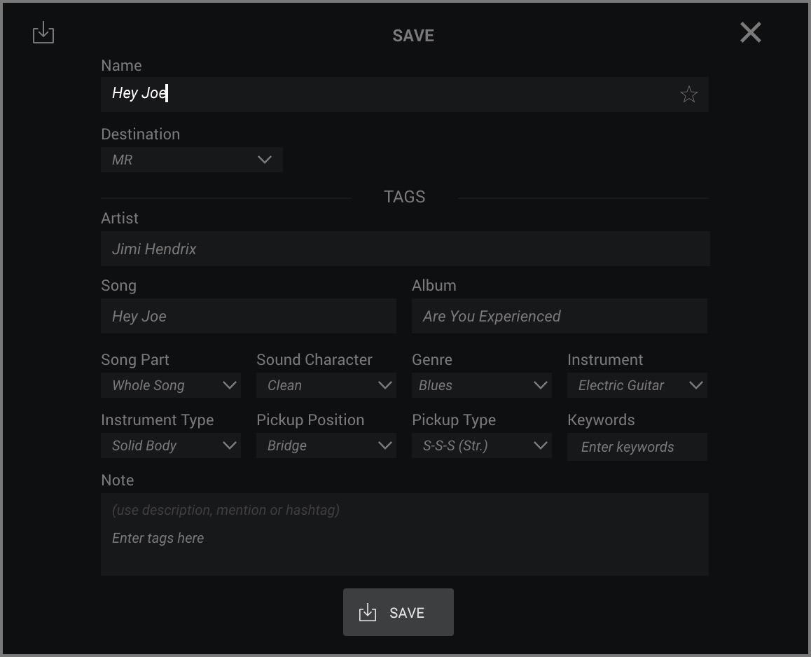Open the Instrument dropdown showing Electric Guitar
Viewport: 811px width, 657px height.
coord(637,385)
